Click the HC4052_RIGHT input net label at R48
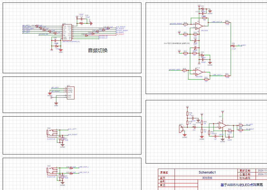267x190 pixels. [x=176, y=23]
